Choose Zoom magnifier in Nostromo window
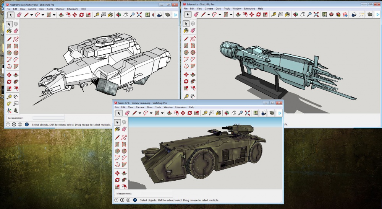Viewport: 382px width, 209px height. [132, 15]
